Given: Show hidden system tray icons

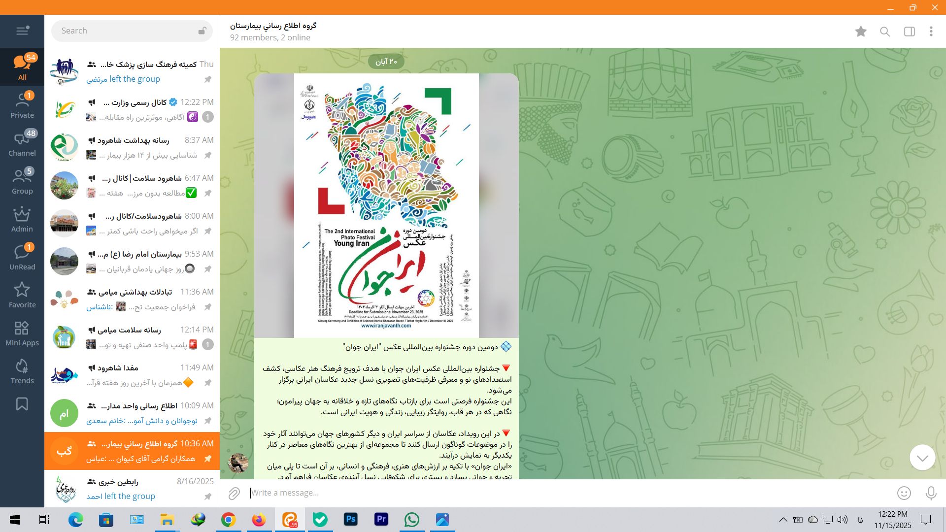Looking at the screenshot, I should 783,520.
